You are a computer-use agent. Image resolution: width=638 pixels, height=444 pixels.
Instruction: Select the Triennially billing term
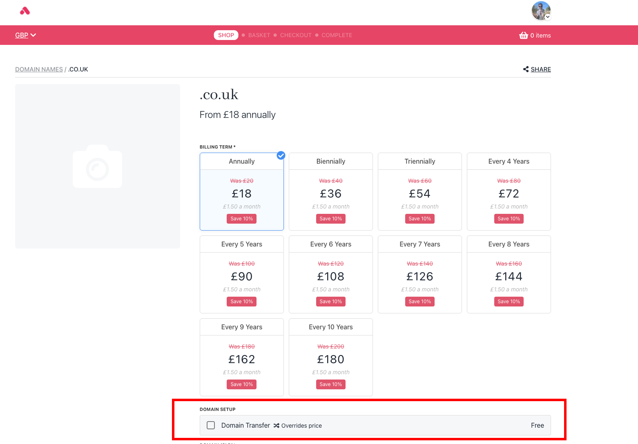pyautogui.click(x=420, y=191)
